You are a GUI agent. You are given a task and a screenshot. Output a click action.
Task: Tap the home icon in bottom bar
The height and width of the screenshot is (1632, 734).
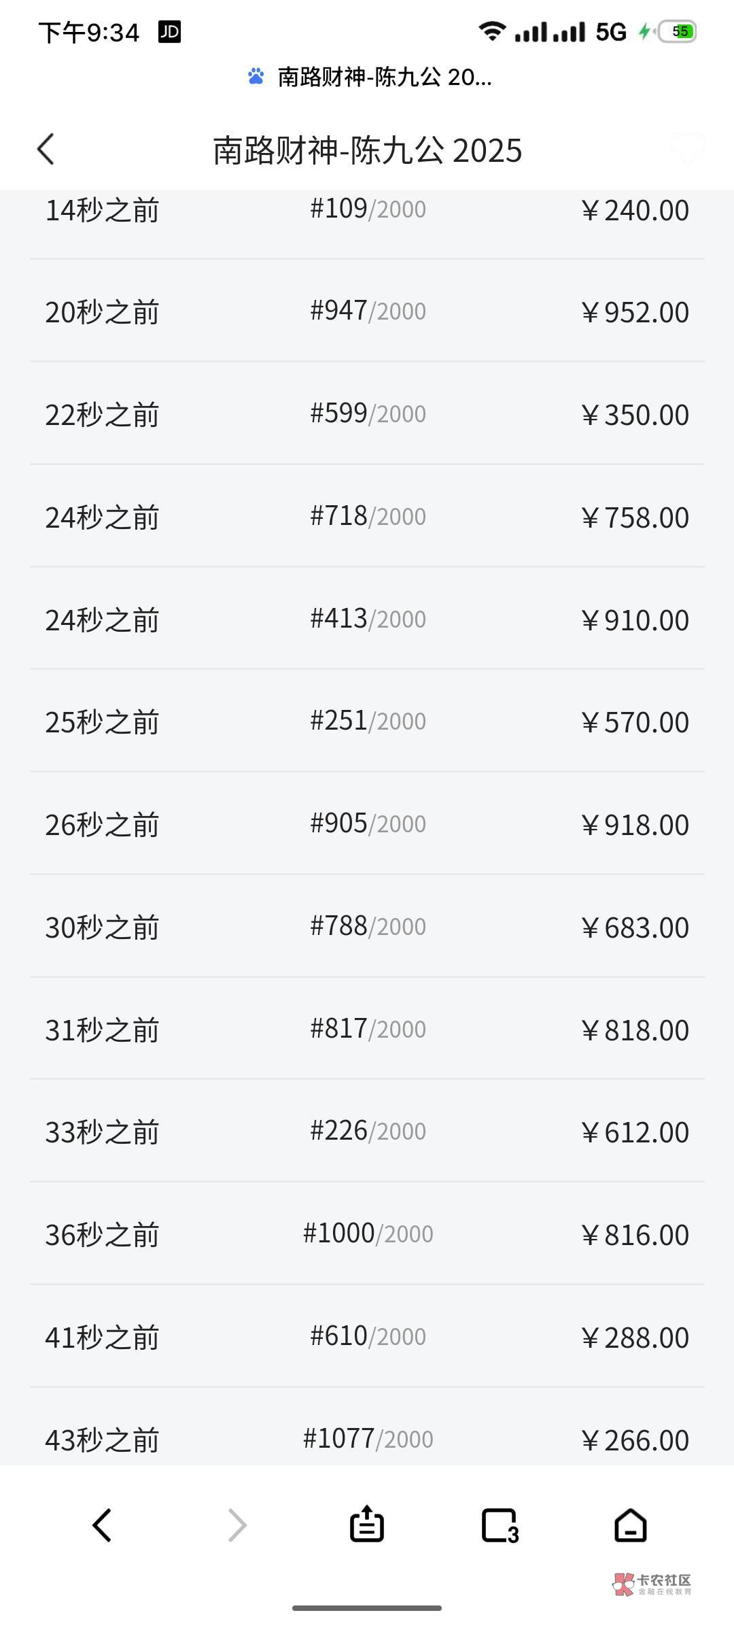point(630,1525)
